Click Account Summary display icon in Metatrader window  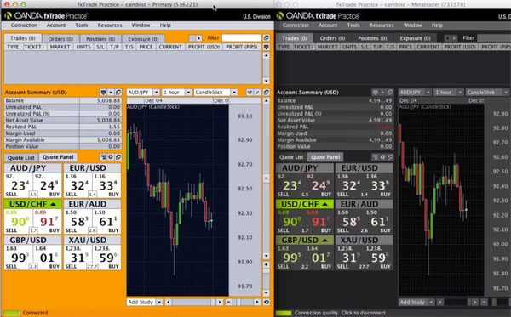375,93
